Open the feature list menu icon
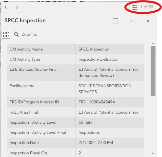This screenshot has width=162, height=157. coord(135,7)
